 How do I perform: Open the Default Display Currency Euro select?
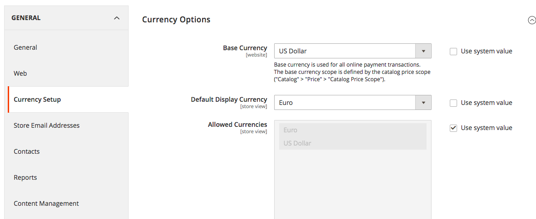click(x=345, y=103)
